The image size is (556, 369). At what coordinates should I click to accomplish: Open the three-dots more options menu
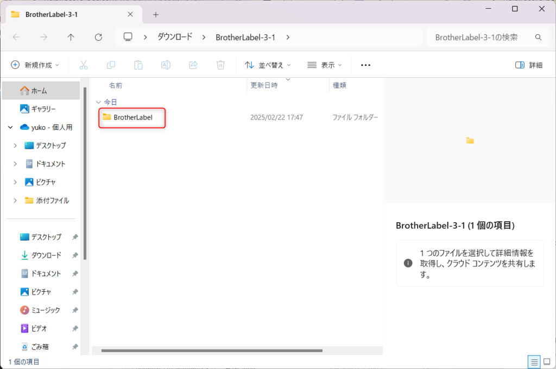(365, 65)
